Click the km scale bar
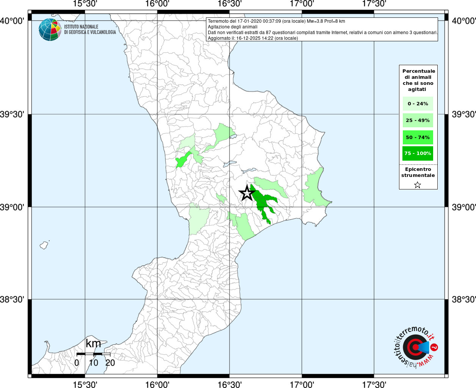The image size is (476, 388). (93, 354)
